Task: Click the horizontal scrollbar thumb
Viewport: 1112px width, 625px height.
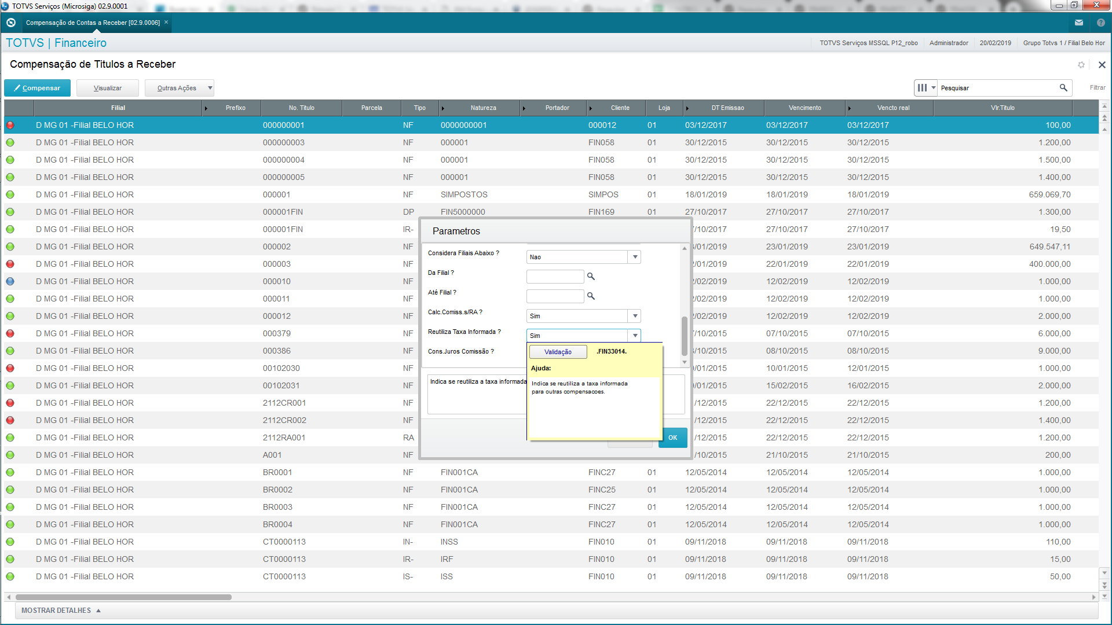Action: click(x=123, y=597)
